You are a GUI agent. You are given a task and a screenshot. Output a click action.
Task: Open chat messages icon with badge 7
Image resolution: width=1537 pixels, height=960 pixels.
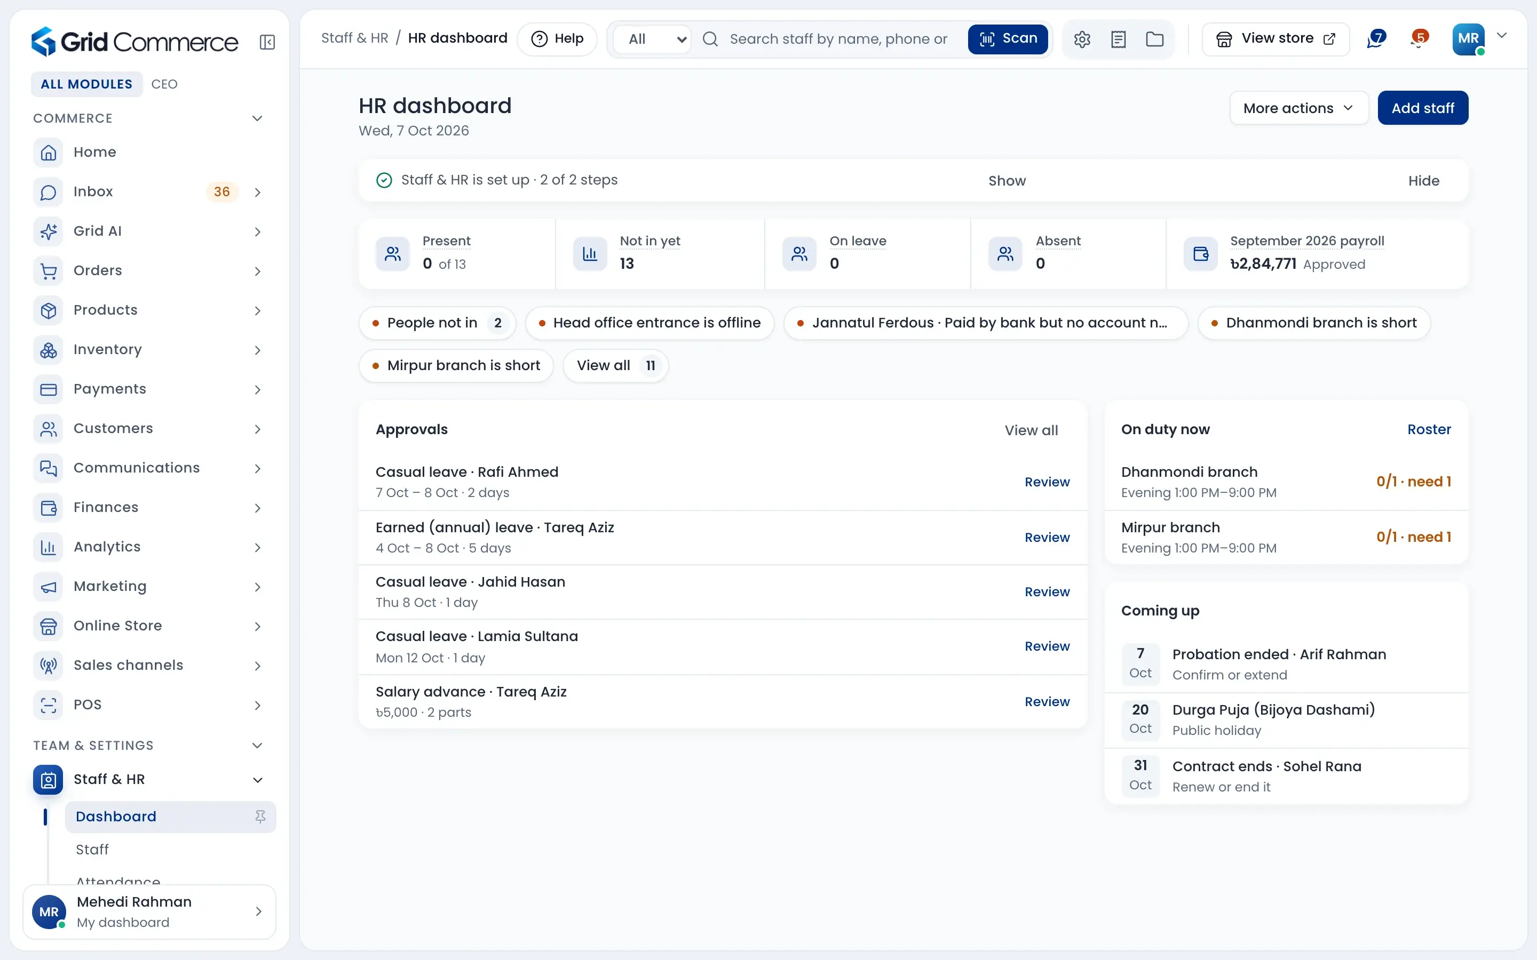[x=1376, y=39]
